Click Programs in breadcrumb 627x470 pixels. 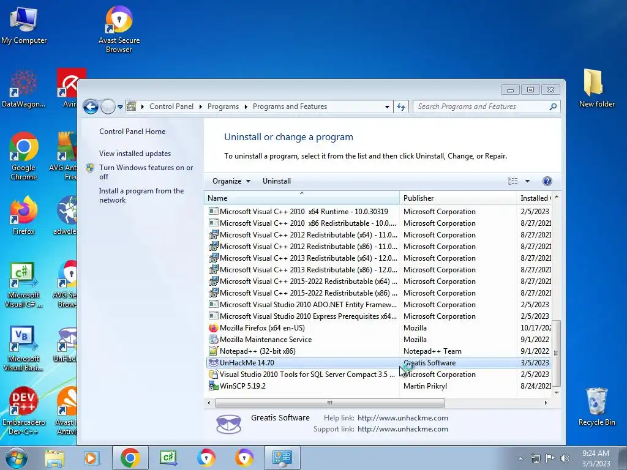tap(223, 106)
